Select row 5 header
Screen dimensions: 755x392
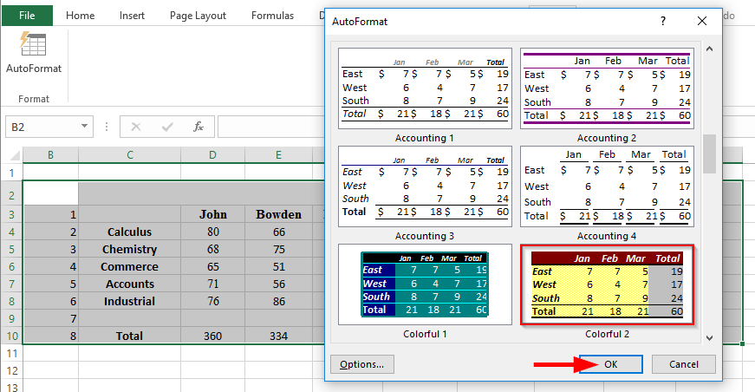pos(11,250)
